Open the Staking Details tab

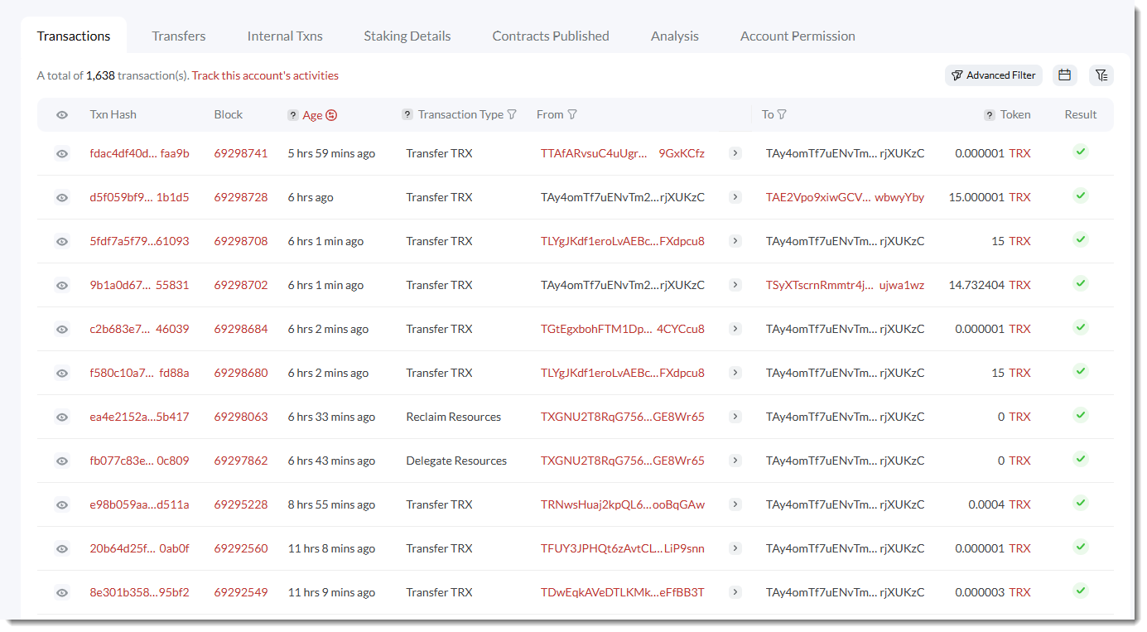point(407,36)
